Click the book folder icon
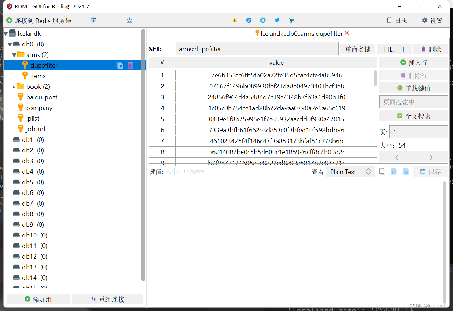Viewport: 453px width, 311px height. click(21, 86)
